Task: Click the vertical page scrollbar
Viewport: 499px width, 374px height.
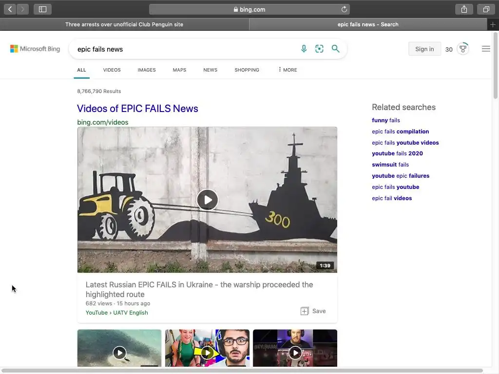Action: [495, 65]
